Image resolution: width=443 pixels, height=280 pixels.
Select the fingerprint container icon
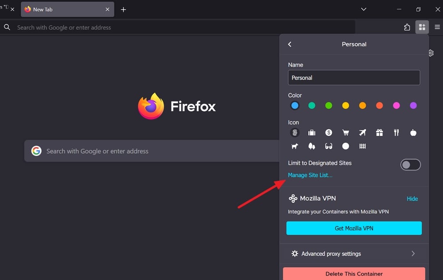tap(295, 132)
